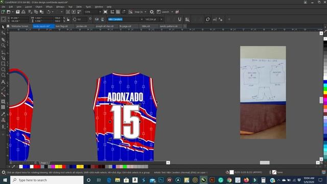
Task: Select the Color Eyedropper tool
Action: pos(3,114)
